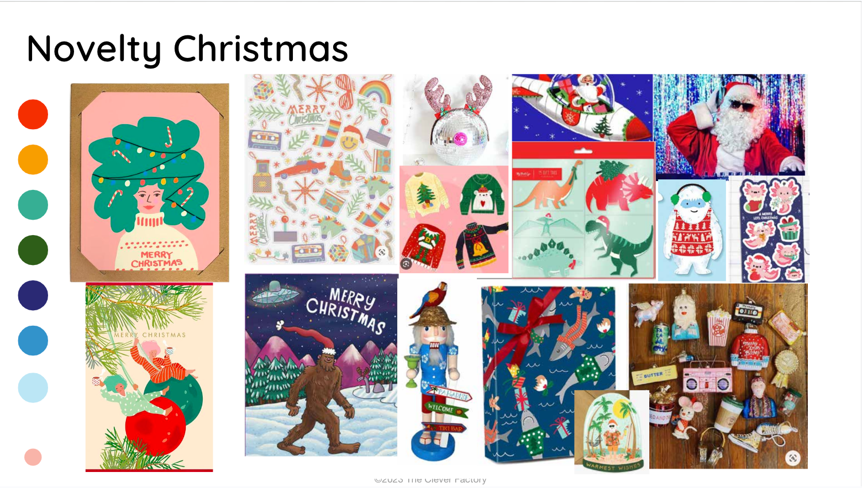Select the yeti in sweater illustration
Image resolution: width=862 pixels, height=488 pixels.
coord(692,230)
